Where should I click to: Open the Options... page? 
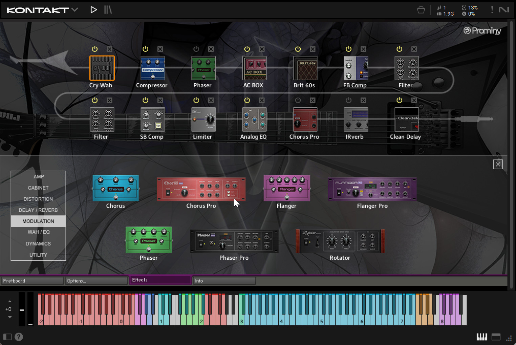pos(96,281)
